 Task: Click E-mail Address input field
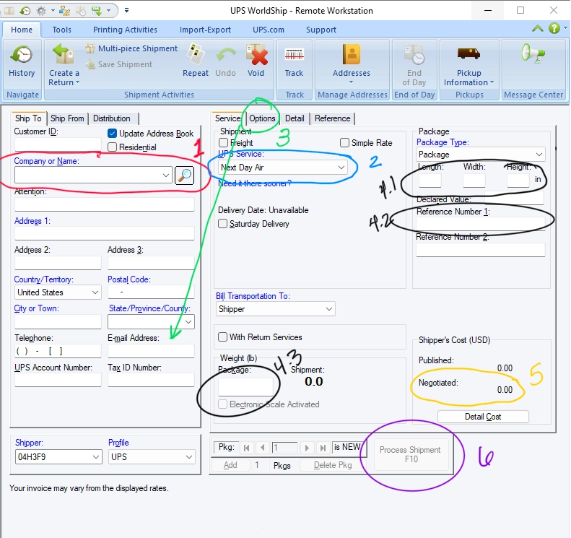151,351
